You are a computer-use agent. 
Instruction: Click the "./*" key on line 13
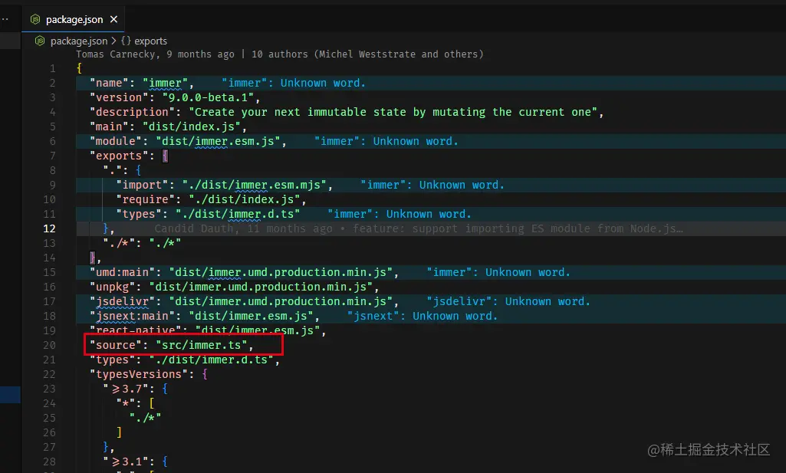coord(120,243)
